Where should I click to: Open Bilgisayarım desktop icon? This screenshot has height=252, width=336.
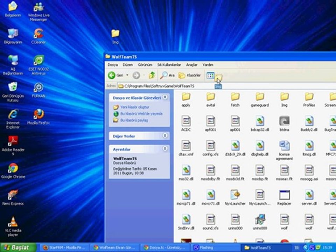[13, 36]
